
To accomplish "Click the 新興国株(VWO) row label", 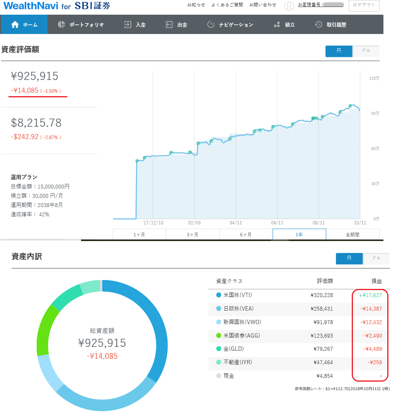I will point(242,322).
